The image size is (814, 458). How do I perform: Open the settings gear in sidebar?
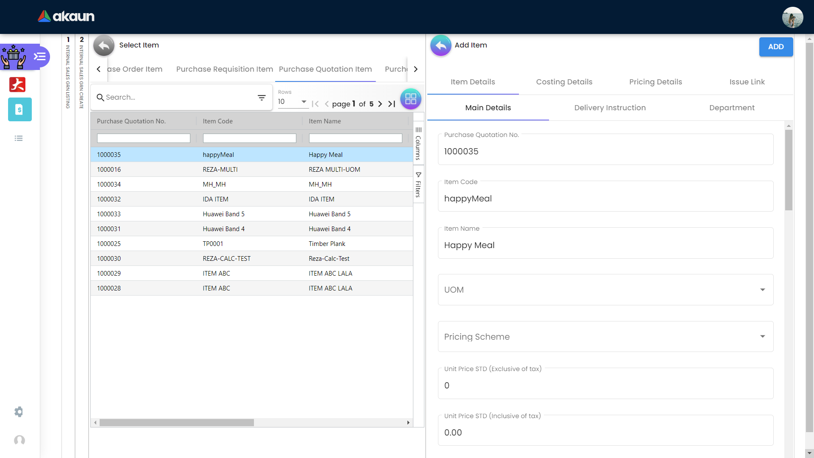point(19,412)
